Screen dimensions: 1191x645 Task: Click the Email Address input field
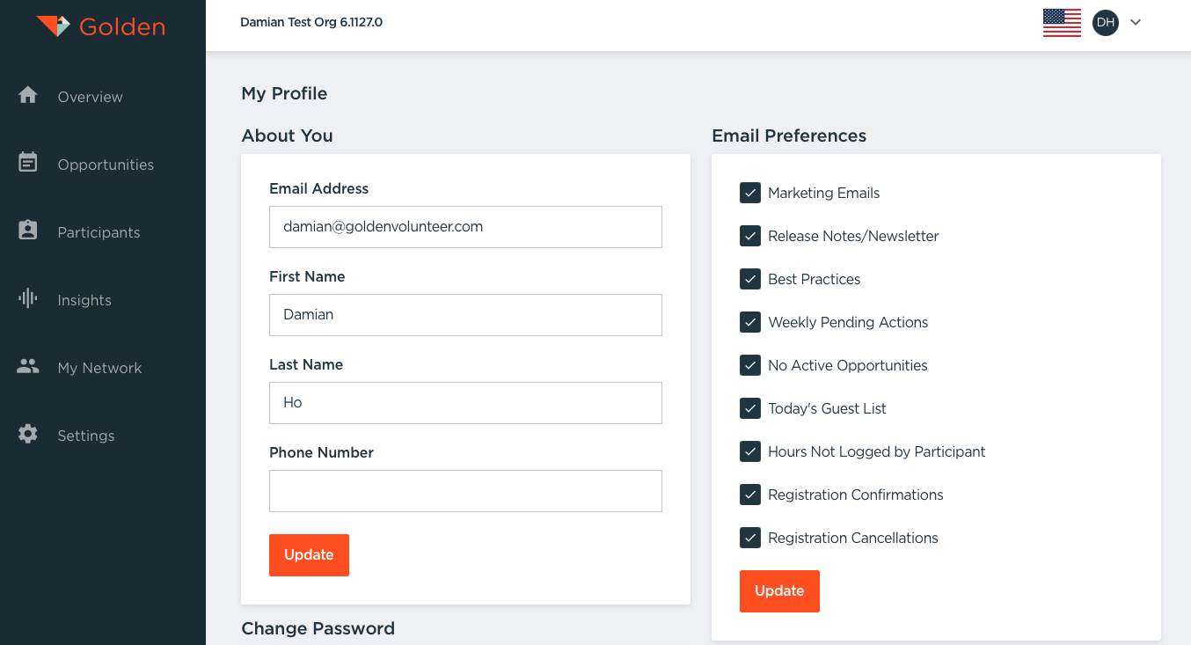pos(465,227)
